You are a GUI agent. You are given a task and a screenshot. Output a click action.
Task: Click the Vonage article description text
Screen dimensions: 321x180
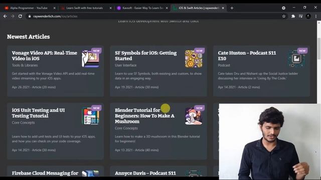point(53,76)
